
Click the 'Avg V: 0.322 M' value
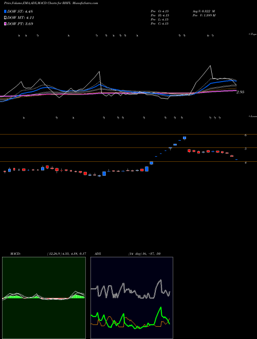pos(204,11)
